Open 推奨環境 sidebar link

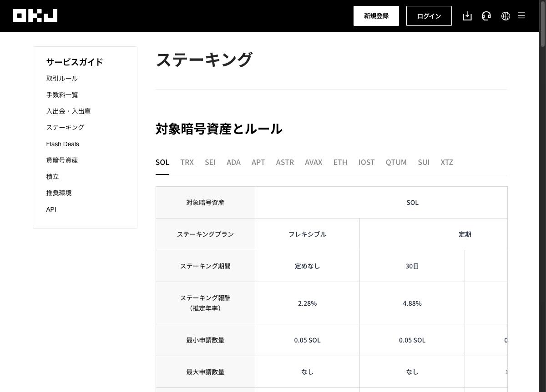click(x=59, y=193)
